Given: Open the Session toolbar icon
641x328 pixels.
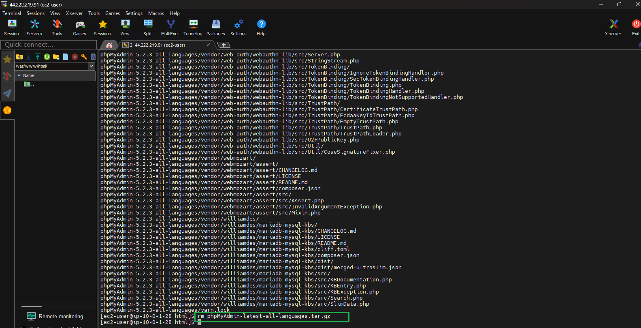Looking at the screenshot, I should 11,28.
